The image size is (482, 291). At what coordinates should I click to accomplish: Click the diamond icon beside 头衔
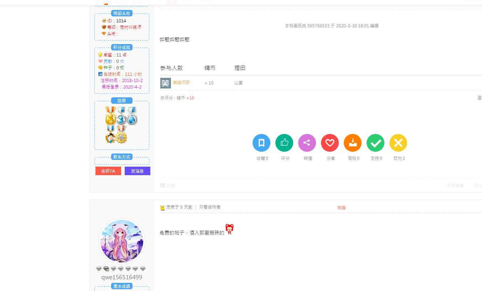(x=104, y=33)
